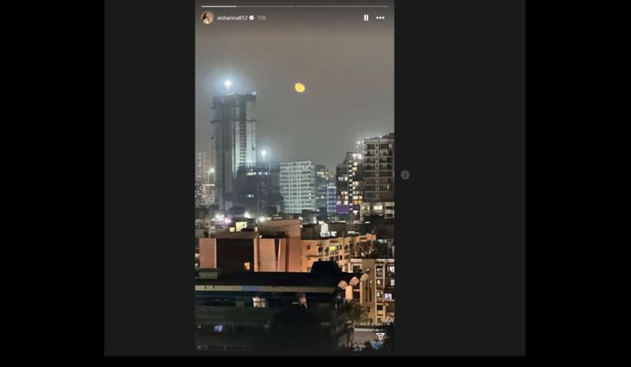631x367 pixels.
Task: Pause the playing story
Action: pyautogui.click(x=366, y=17)
